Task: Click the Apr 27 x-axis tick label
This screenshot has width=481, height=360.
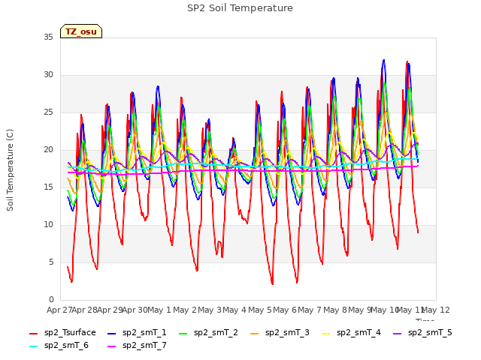Action: pos(60,310)
